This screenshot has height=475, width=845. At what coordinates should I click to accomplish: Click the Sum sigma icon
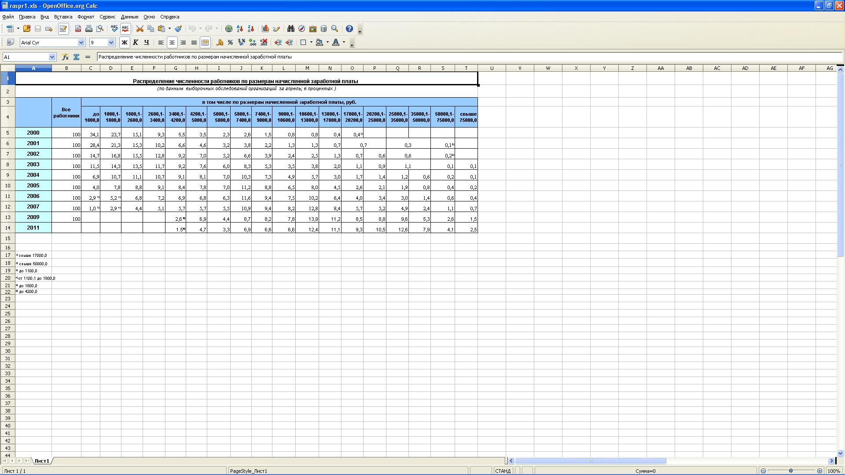[x=76, y=57]
